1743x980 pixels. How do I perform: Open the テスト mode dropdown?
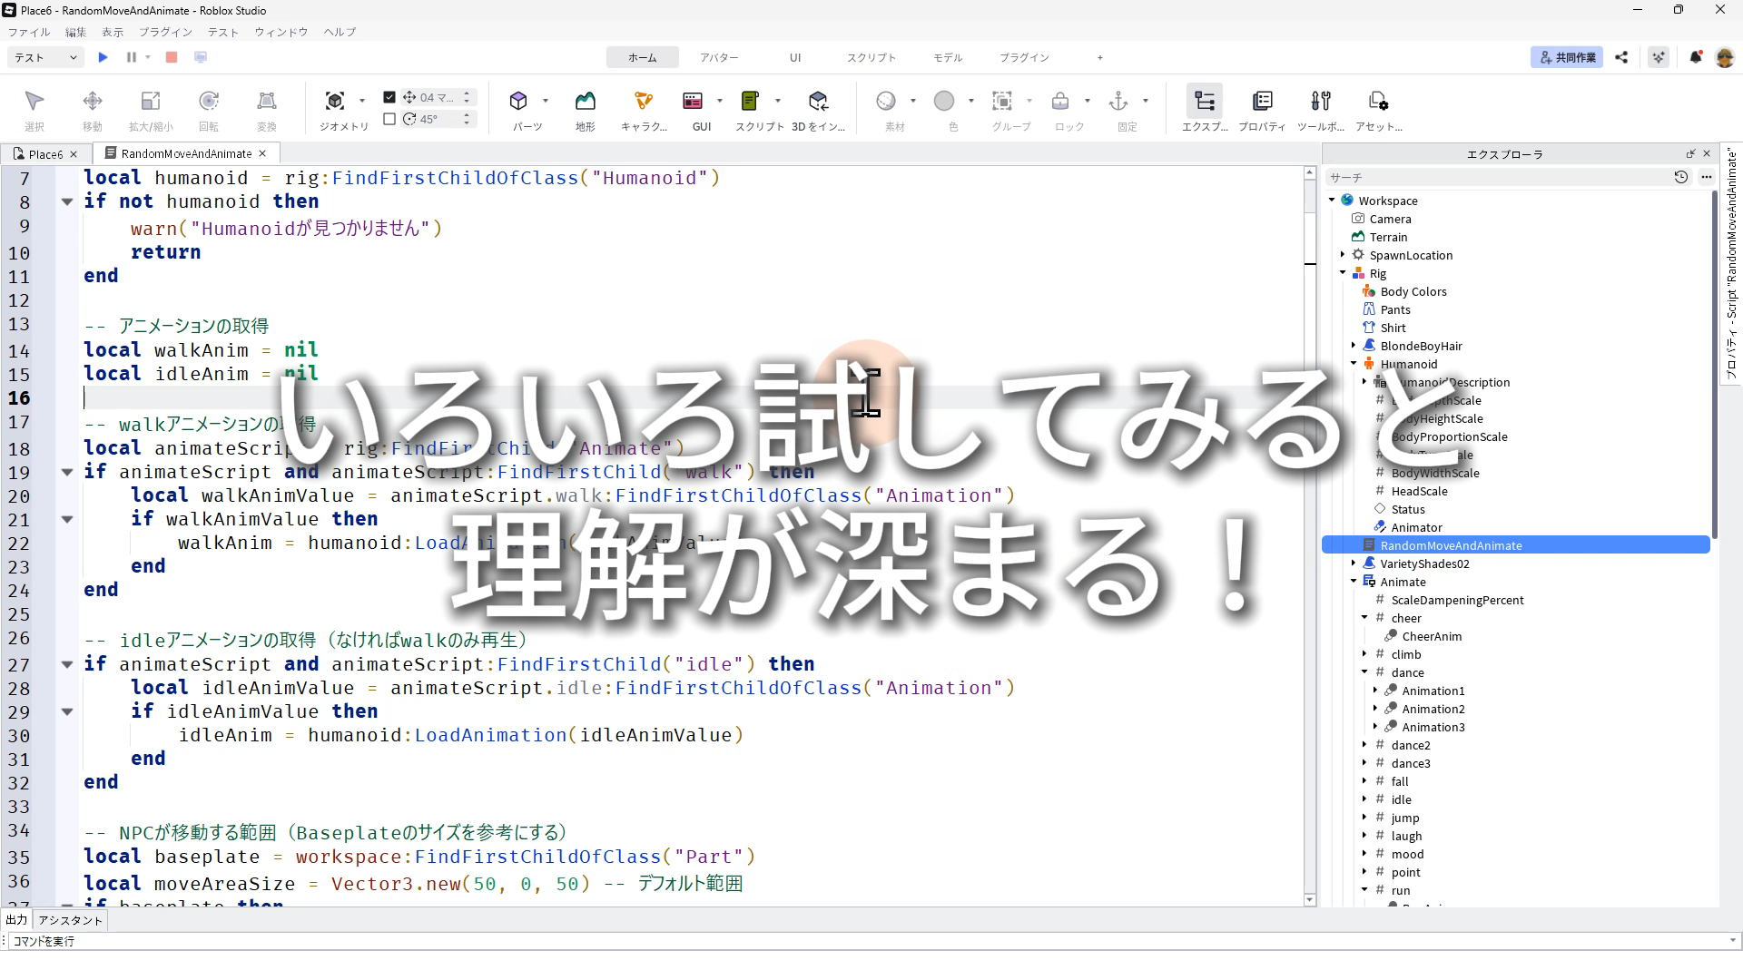45,57
